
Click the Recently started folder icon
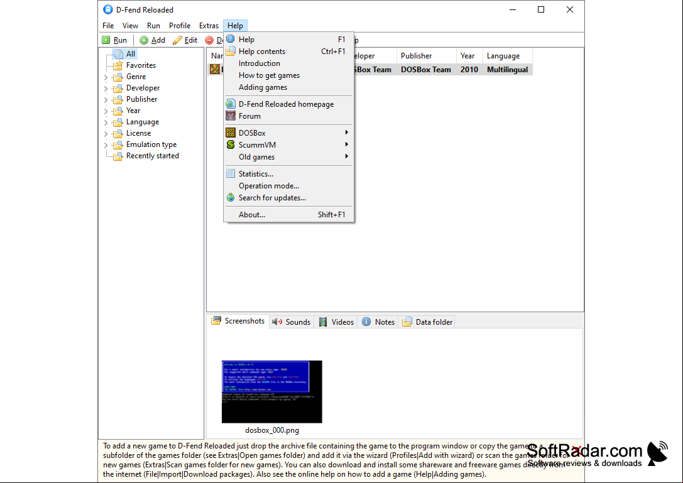click(117, 156)
